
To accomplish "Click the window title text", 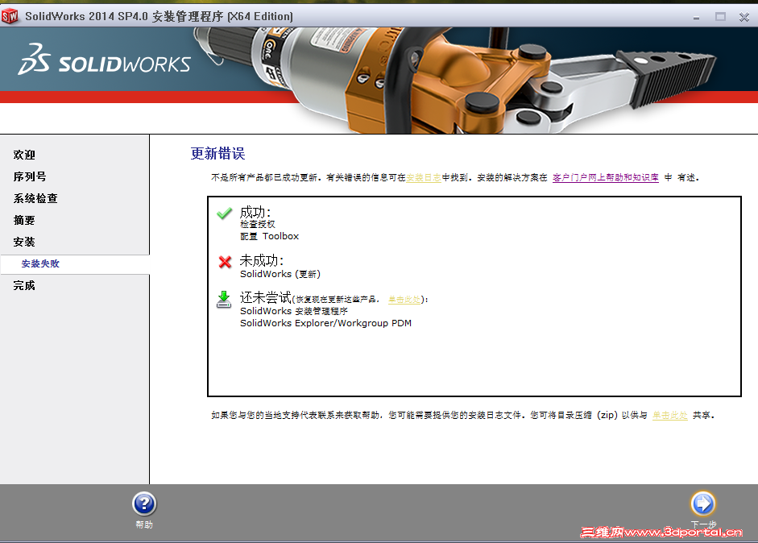I will 159,16.
